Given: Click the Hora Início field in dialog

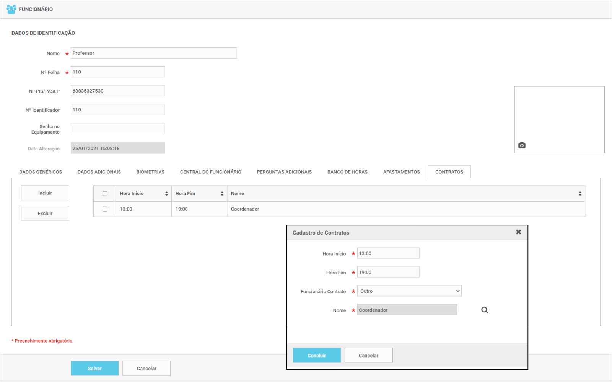Looking at the screenshot, I should click(388, 253).
